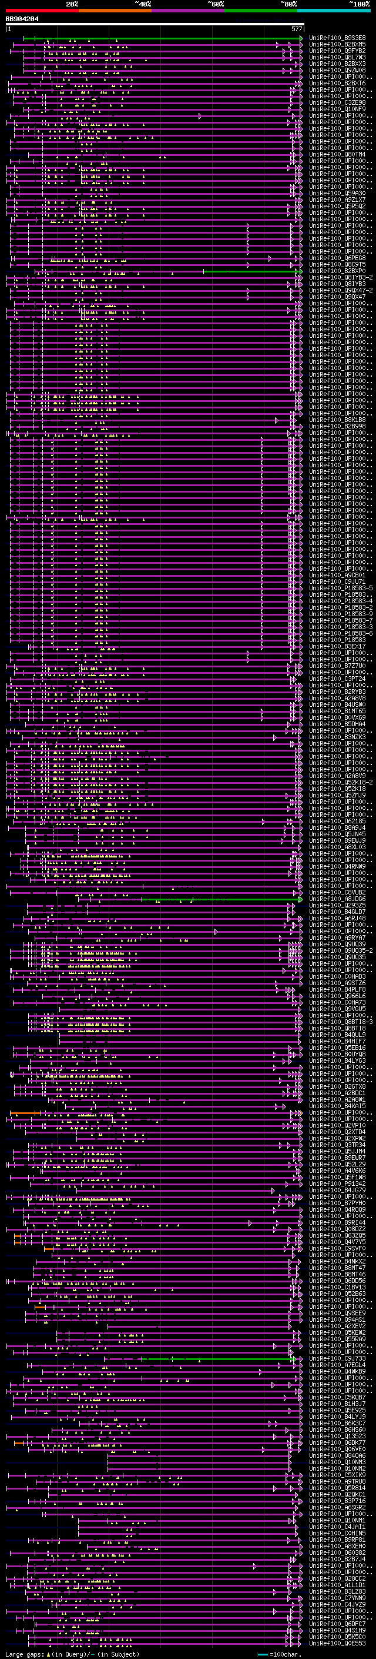This screenshot has height=1659, width=376.
Task: Click the cyan ~100% identity legend bar
Action: click(334, 11)
